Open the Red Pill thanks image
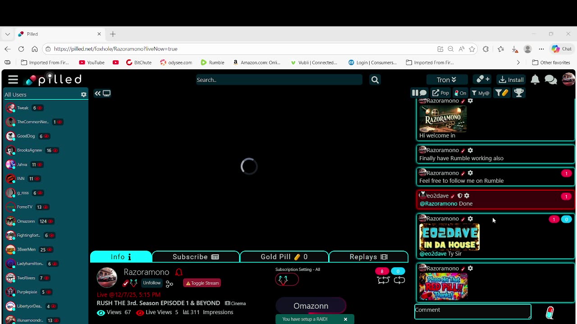577x324 pixels. (443, 287)
